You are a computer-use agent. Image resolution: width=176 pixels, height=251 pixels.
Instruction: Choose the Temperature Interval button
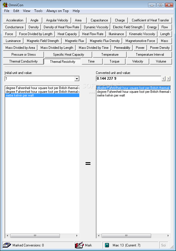coord(150,55)
